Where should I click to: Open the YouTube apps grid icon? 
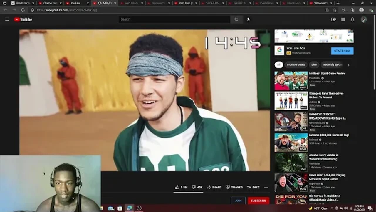tap(343, 19)
